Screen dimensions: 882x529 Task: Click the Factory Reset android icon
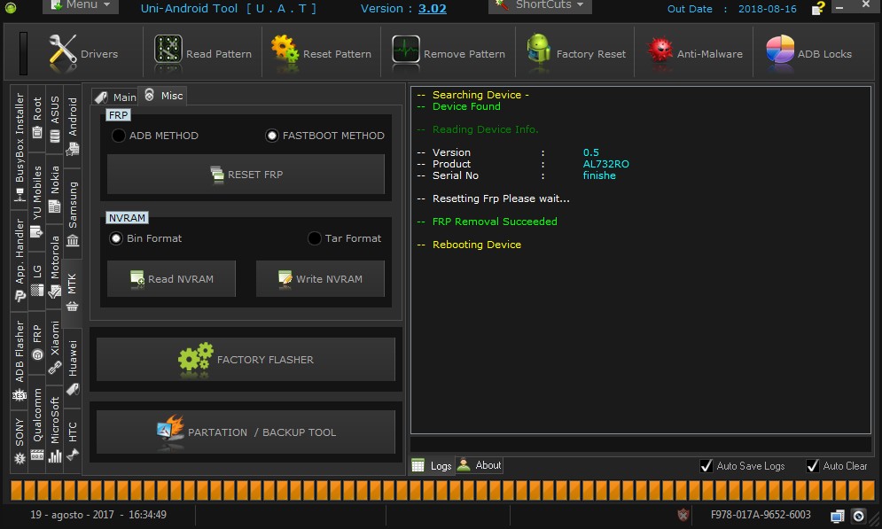pos(538,49)
